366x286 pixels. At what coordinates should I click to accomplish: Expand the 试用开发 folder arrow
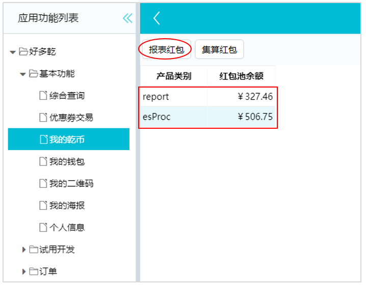tap(24, 250)
